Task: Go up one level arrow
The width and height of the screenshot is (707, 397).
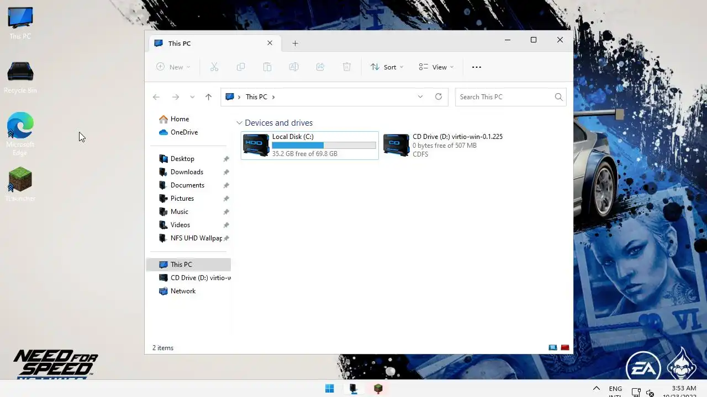Action: click(x=208, y=97)
